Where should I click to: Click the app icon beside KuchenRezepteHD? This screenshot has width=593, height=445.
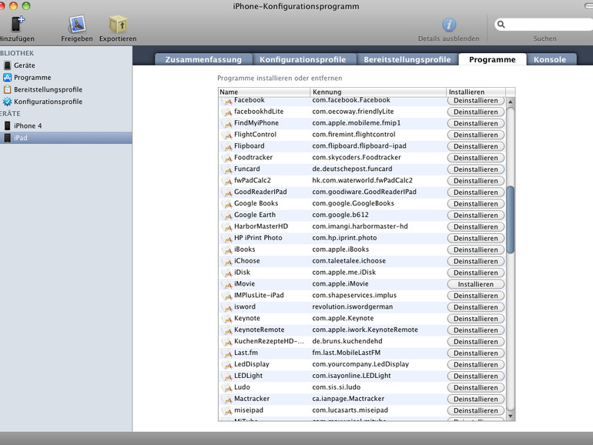coord(227,342)
